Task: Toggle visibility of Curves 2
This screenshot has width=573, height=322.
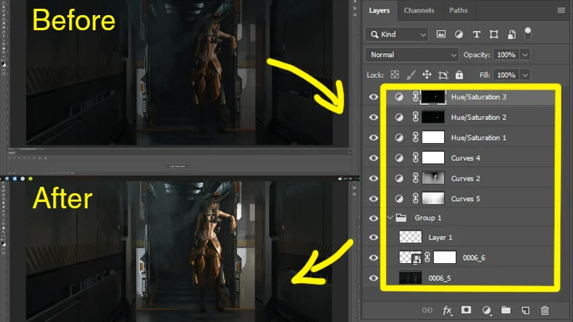Action: pyautogui.click(x=373, y=178)
